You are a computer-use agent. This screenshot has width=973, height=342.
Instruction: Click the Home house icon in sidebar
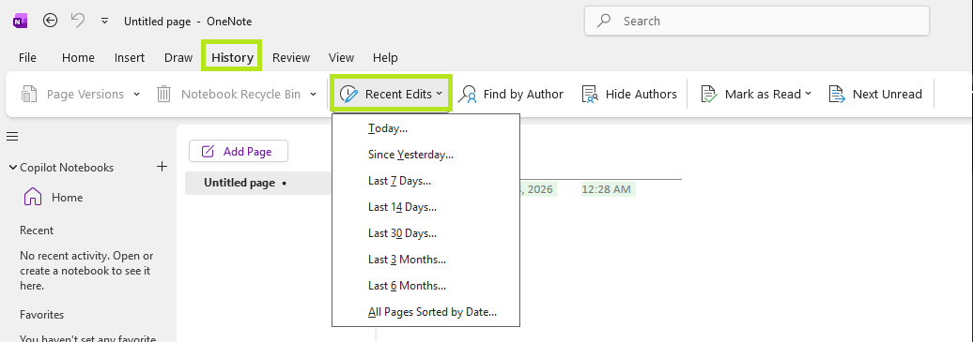(33, 198)
